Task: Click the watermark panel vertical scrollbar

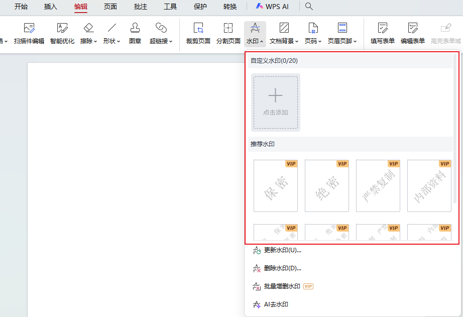Action: point(455,129)
